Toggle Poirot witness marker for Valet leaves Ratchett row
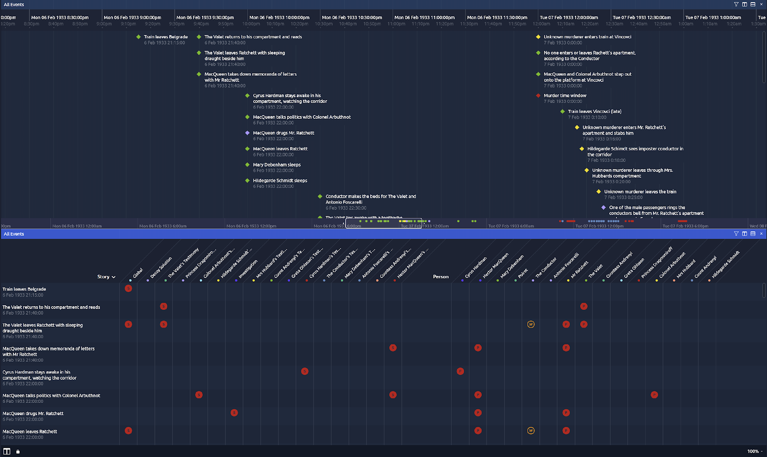The image size is (767, 457). pyautogui.click(x=531, y=324)
